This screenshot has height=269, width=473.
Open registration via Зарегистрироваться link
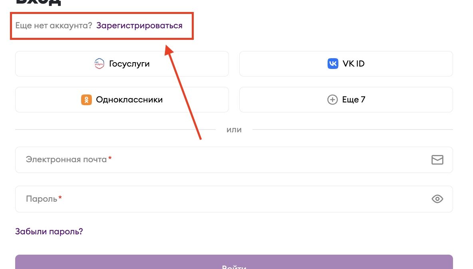pos(139,26)
